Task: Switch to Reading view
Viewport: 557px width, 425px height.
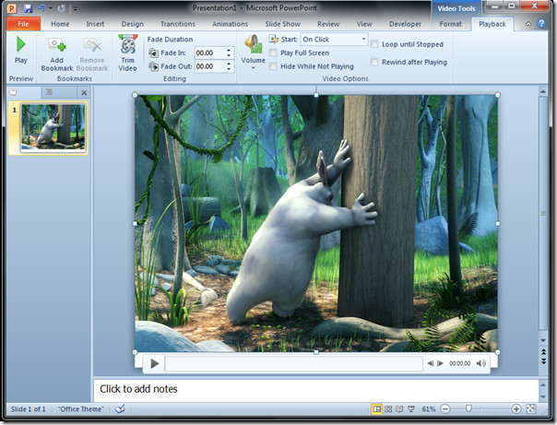Action: 399,409
